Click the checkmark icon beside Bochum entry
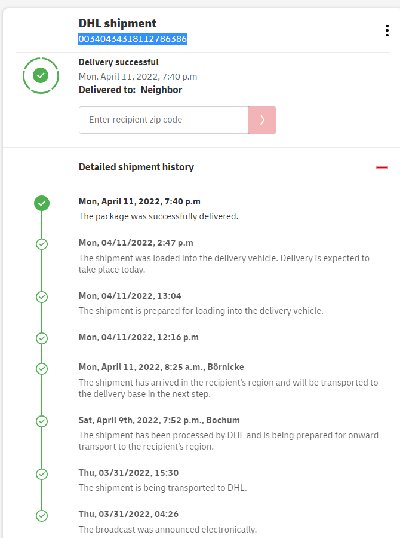 tap(42, 421)
